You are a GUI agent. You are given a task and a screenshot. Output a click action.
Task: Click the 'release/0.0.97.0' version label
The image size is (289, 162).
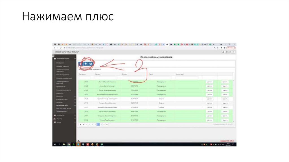pyautogui.click(x=227, y=141)
